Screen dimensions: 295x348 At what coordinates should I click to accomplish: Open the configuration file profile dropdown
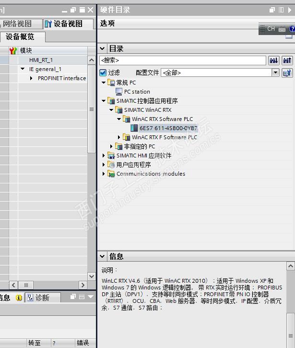pos(275,72)
